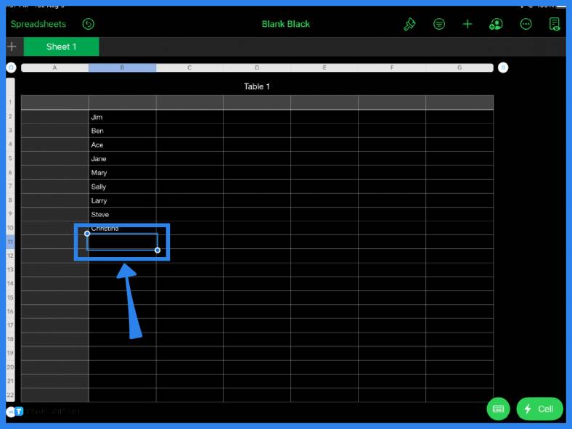This screenshot has width=572, height=429.
Task: Open the More options ellipsis icon
Action: coord(526,24)
